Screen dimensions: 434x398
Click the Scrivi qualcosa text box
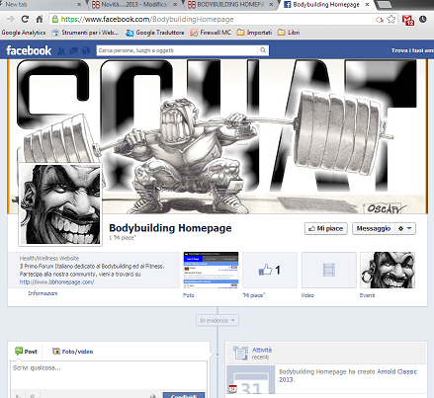(x=109, y=375)
